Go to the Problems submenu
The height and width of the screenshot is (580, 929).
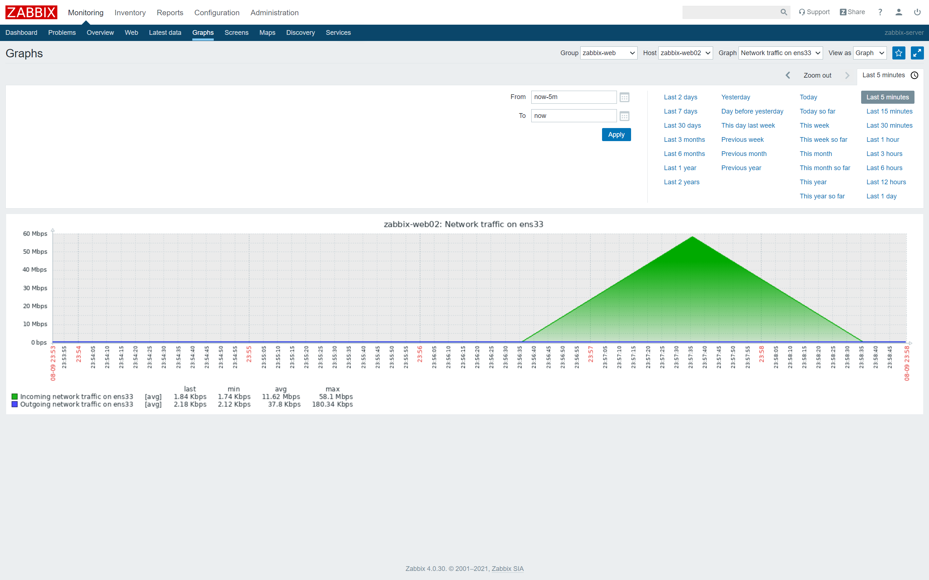pyautogui.click(x=62, y=33)
